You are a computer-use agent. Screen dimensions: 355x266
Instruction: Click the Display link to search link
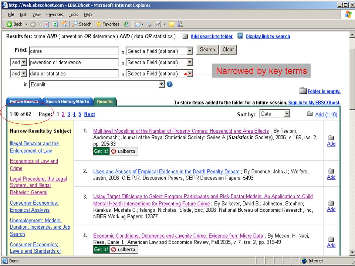(x=268, y=37)
